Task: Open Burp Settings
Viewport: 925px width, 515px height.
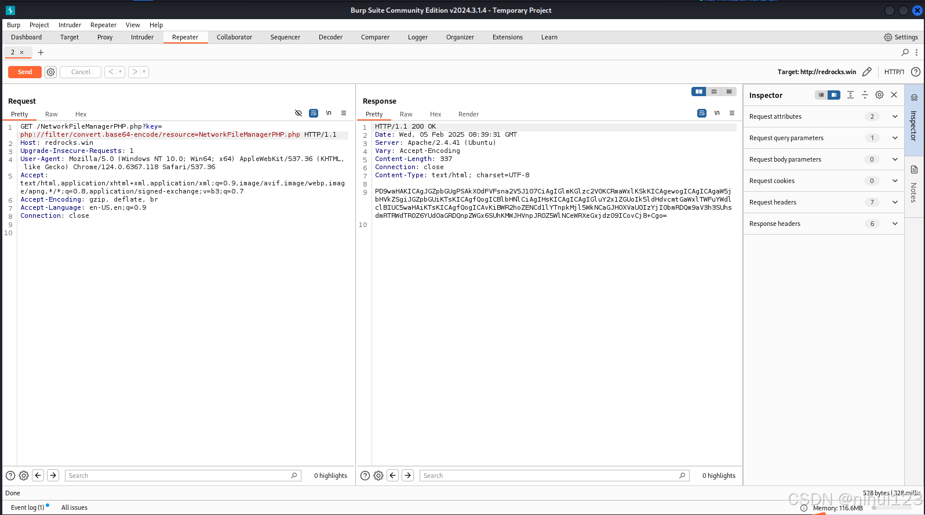Action: (x=901, y=37)
